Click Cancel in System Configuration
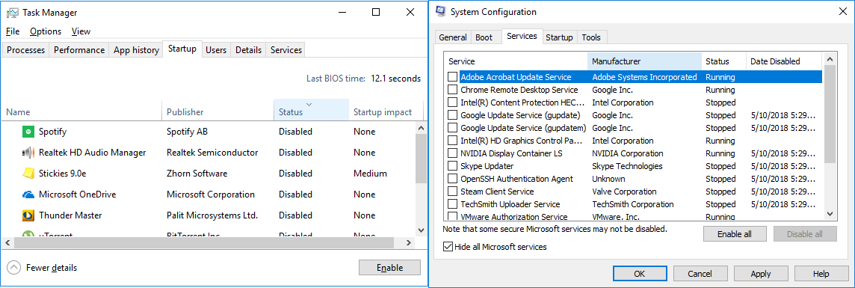 click(x=700, y=273)
